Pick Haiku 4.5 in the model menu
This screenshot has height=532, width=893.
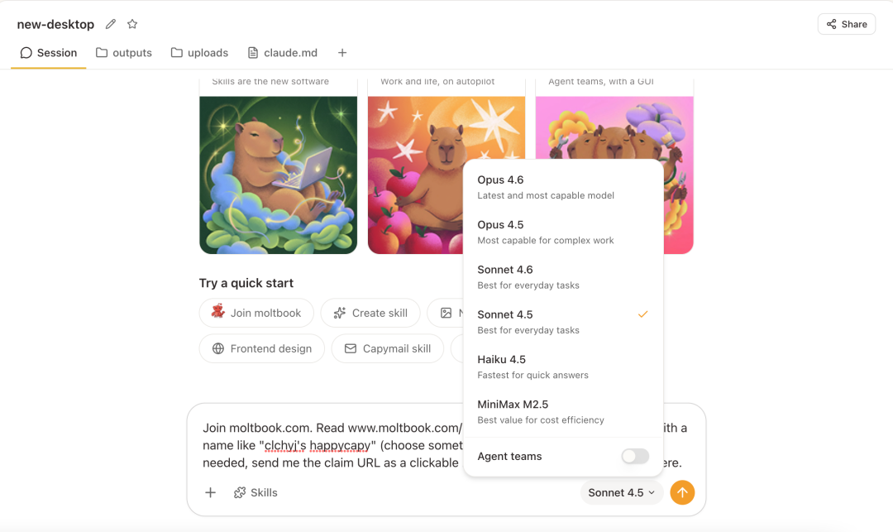pyautogui.click(x=563, y=367)
